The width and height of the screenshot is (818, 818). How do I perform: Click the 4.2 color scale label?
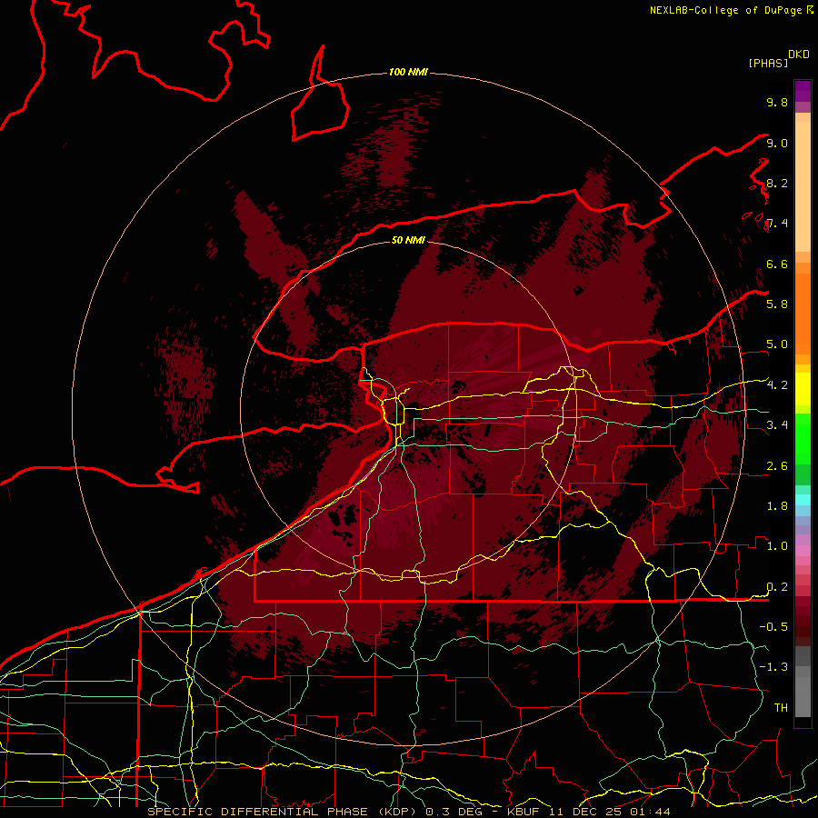pos(777,385)
